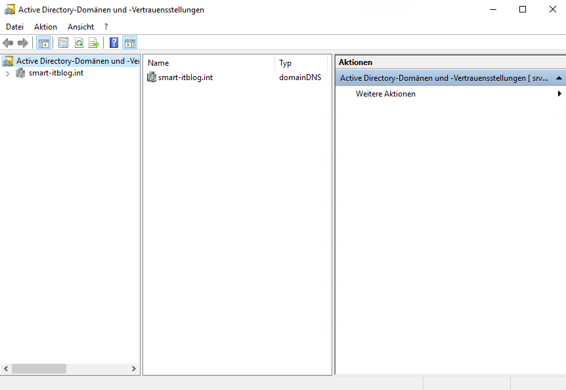566x390 pixels.
Task: Expand the Weitere Aktionen submenu arrow
Action: (559, 94)
